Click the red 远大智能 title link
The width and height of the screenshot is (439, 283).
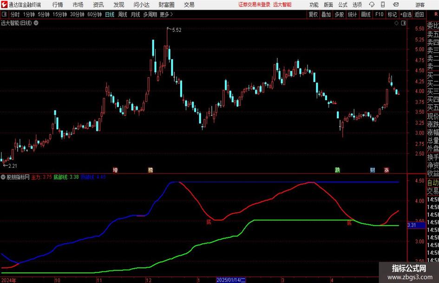coord(282,5)
